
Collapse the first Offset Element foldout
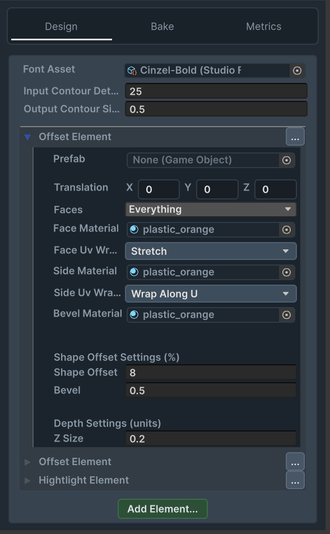tap(27, 137)
